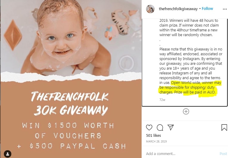
Task: Follow thefrenchfolkgiveaway account
Action: tap(207, 9)
